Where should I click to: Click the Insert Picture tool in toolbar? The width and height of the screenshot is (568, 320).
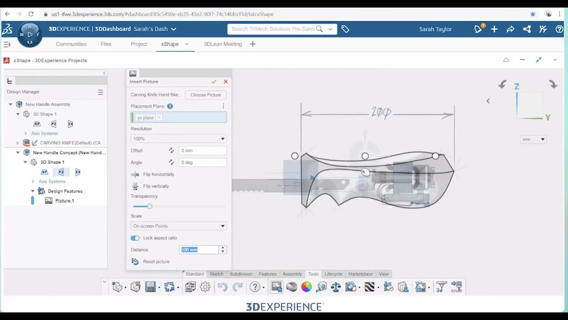pyautogui.click(x=276, y=287)
